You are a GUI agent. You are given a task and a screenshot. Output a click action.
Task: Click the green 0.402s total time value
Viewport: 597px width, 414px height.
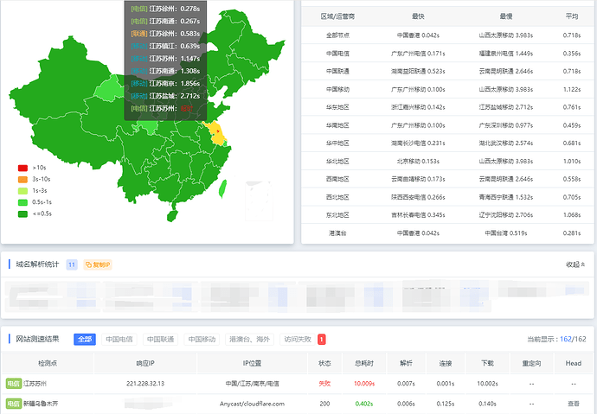pos(364,404)
